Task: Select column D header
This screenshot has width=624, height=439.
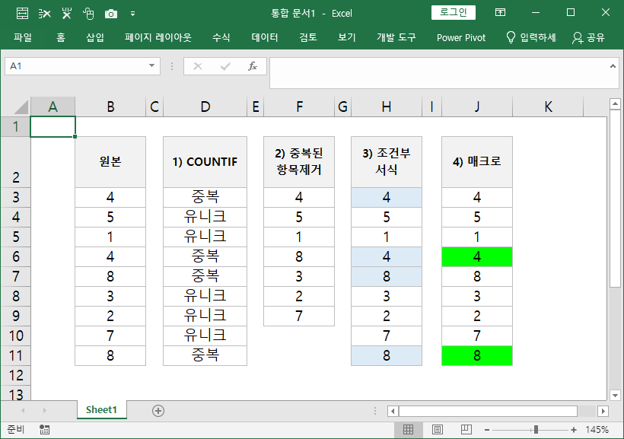Action: [205, 107]
